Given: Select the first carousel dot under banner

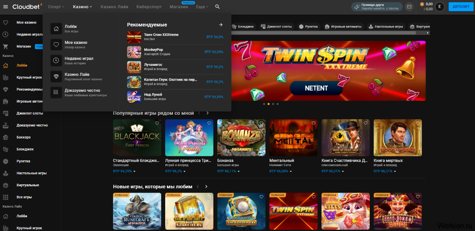Looking at the screenshot, I should [264, 104].
